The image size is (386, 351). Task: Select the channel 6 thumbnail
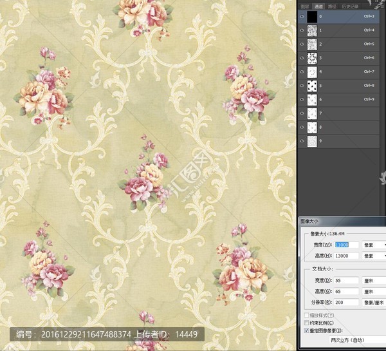312,100
